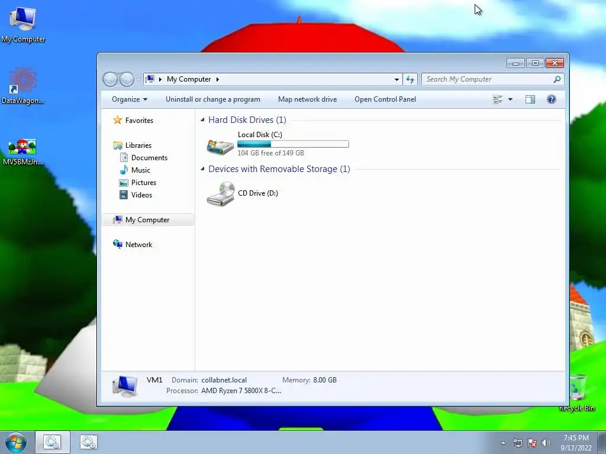Click the collabnet.local domain value
The width and height of the screenshot is (606, 454).
tap(224, 380)
